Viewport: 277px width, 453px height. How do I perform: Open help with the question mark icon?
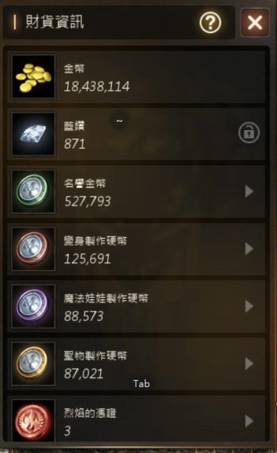tap(210, 22)
